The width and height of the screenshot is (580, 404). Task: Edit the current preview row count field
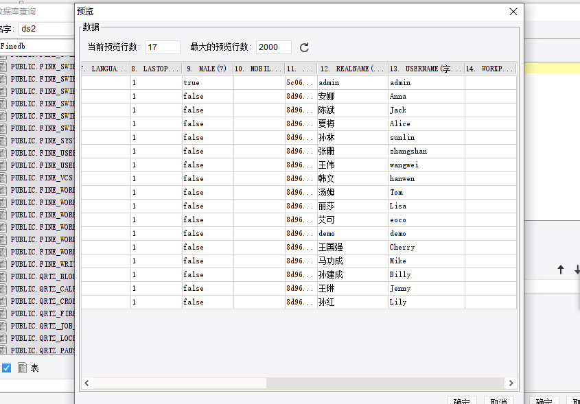click(163, 47)
